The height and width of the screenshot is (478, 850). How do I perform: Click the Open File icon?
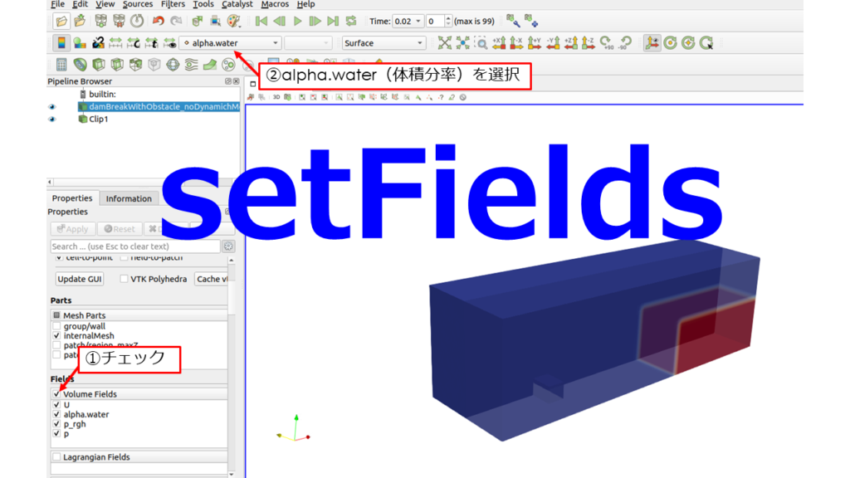click(60, 21)
